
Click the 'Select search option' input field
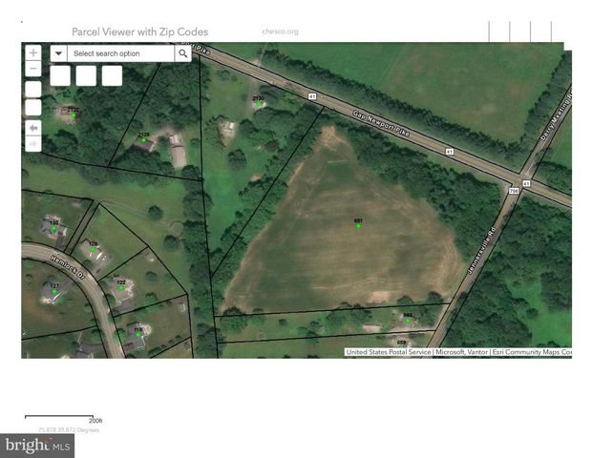click(119, 53)
